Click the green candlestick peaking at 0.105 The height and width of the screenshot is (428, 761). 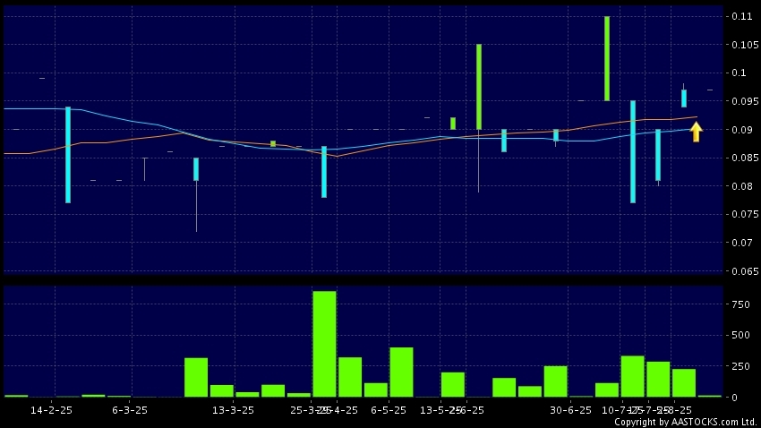479,87
